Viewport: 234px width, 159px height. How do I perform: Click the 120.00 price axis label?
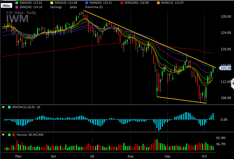coord(226,49)
